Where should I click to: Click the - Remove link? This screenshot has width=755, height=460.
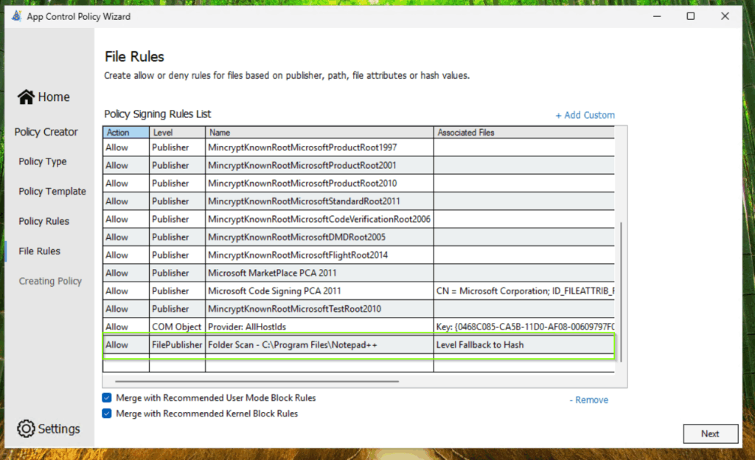[x=588, y=400]
